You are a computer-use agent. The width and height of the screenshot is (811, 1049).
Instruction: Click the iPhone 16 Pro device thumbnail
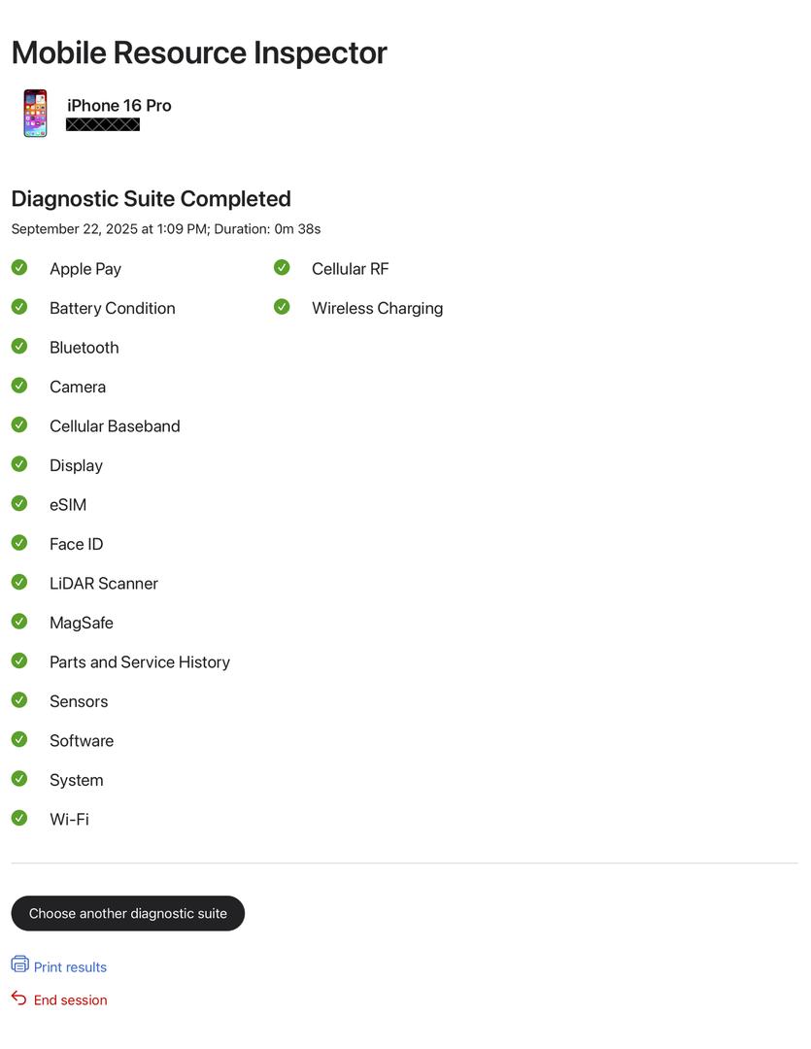pyautogui.click(x=36, y=113)
